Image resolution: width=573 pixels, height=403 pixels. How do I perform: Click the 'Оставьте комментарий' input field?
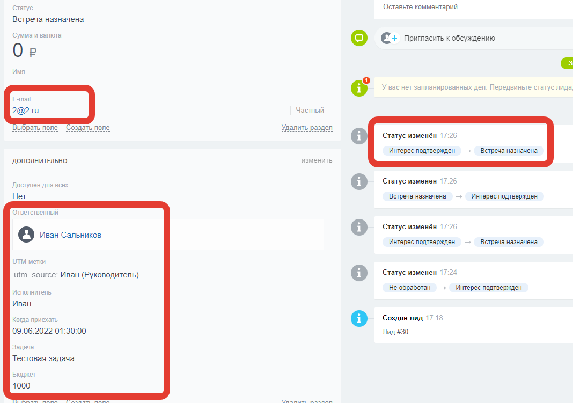pos(474,7)
